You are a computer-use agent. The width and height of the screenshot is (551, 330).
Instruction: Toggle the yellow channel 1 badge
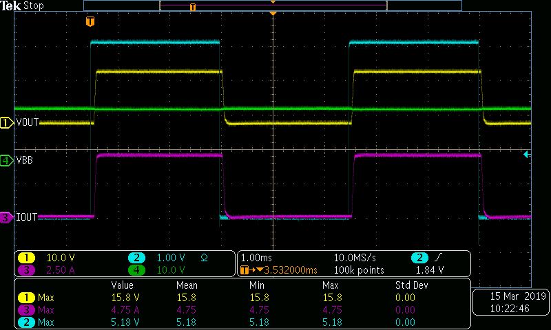pyautogui.click(x=25, y=258)
